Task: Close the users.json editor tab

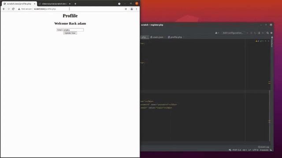Action: pyautogui.click(x=165, y=37)
